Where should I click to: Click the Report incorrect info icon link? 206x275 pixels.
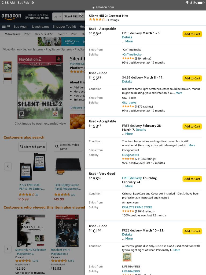pyautogui.click(x=71, y=108)
